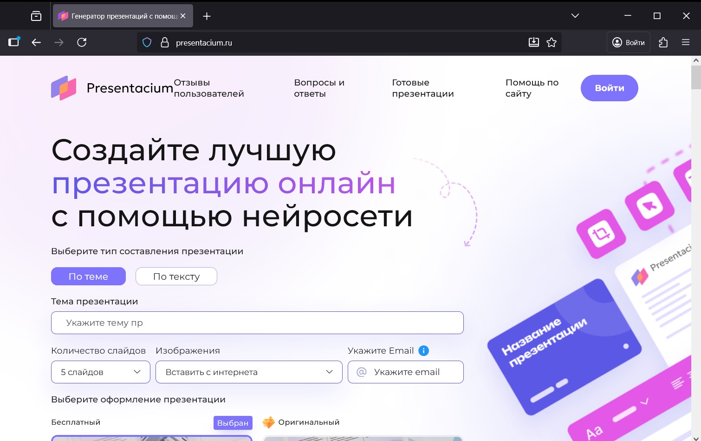The height and width of the screenshot is (441, 701).
Task: Reload the page
Action: point(82,42)
